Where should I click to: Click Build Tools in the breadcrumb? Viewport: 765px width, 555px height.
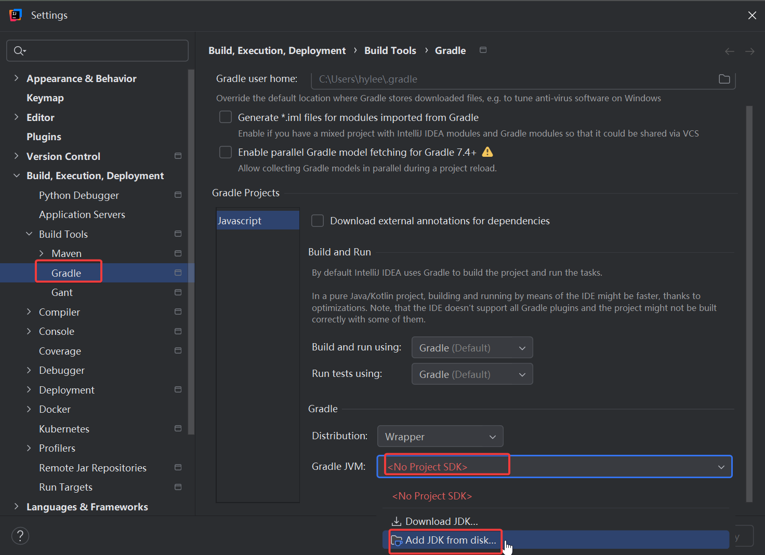(390, 51)
